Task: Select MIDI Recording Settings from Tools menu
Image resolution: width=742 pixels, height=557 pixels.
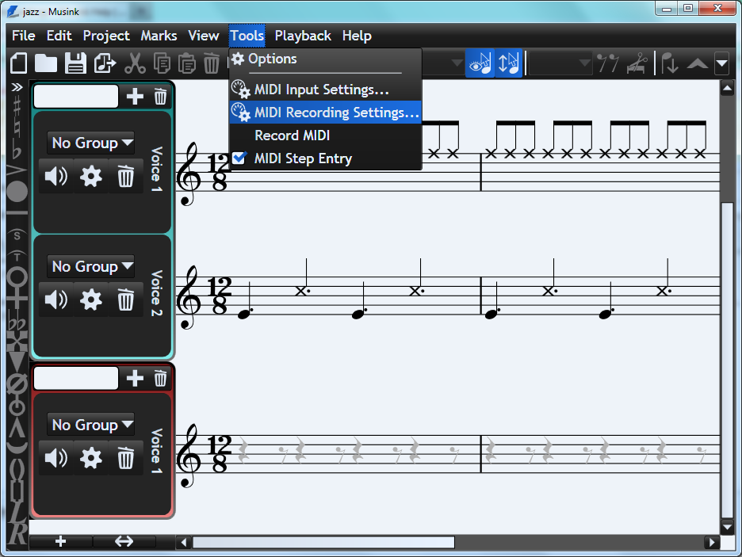Action: tap(336, 113)
